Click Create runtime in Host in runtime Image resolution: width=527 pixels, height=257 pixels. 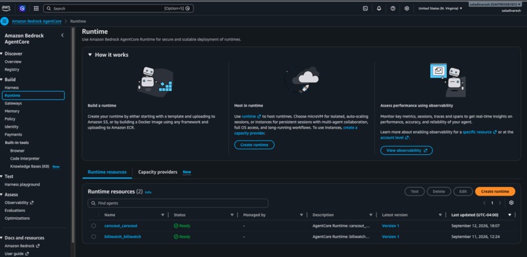(x=254, y=145)
